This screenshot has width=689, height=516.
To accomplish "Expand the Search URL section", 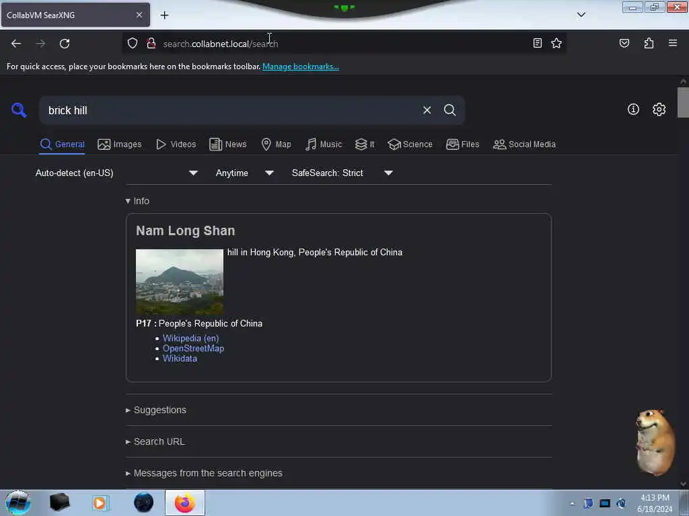I will (155, 441).
